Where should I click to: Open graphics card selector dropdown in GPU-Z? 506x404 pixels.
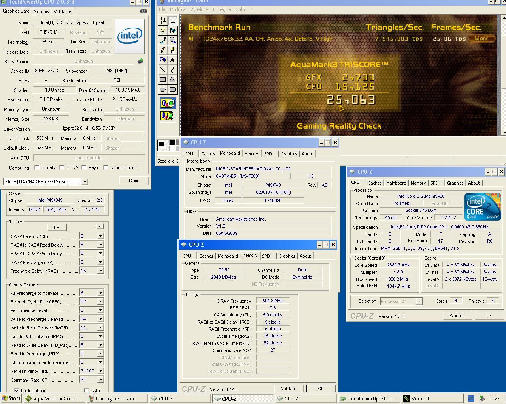(85, 182)
